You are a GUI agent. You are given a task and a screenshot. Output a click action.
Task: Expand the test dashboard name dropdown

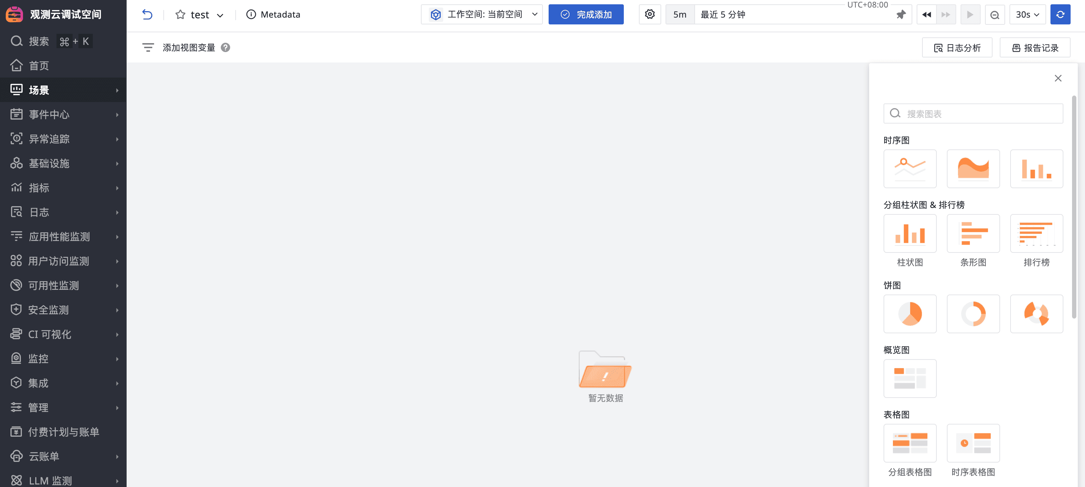(x=220, y=15)
